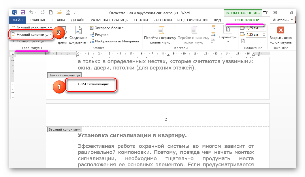The width and height of the screenshot is (305, 177).
Task: Click the Open folder icon
Action: tap(59, 13)
